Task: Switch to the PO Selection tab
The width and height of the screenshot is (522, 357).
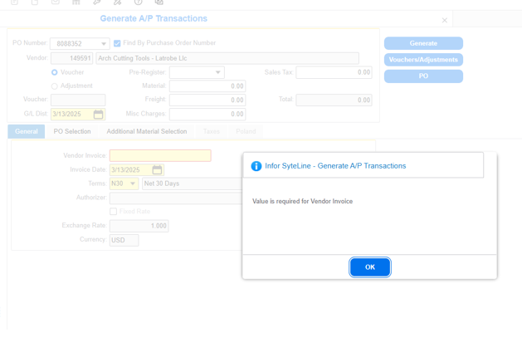Action: 72,131
